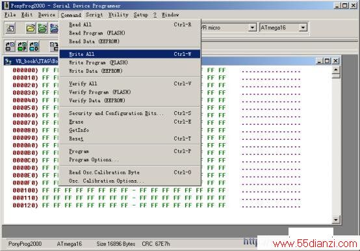The image size is (360, 251).
Task: Open Security and Configuration Bits dialog
Action: pos(130,113)
